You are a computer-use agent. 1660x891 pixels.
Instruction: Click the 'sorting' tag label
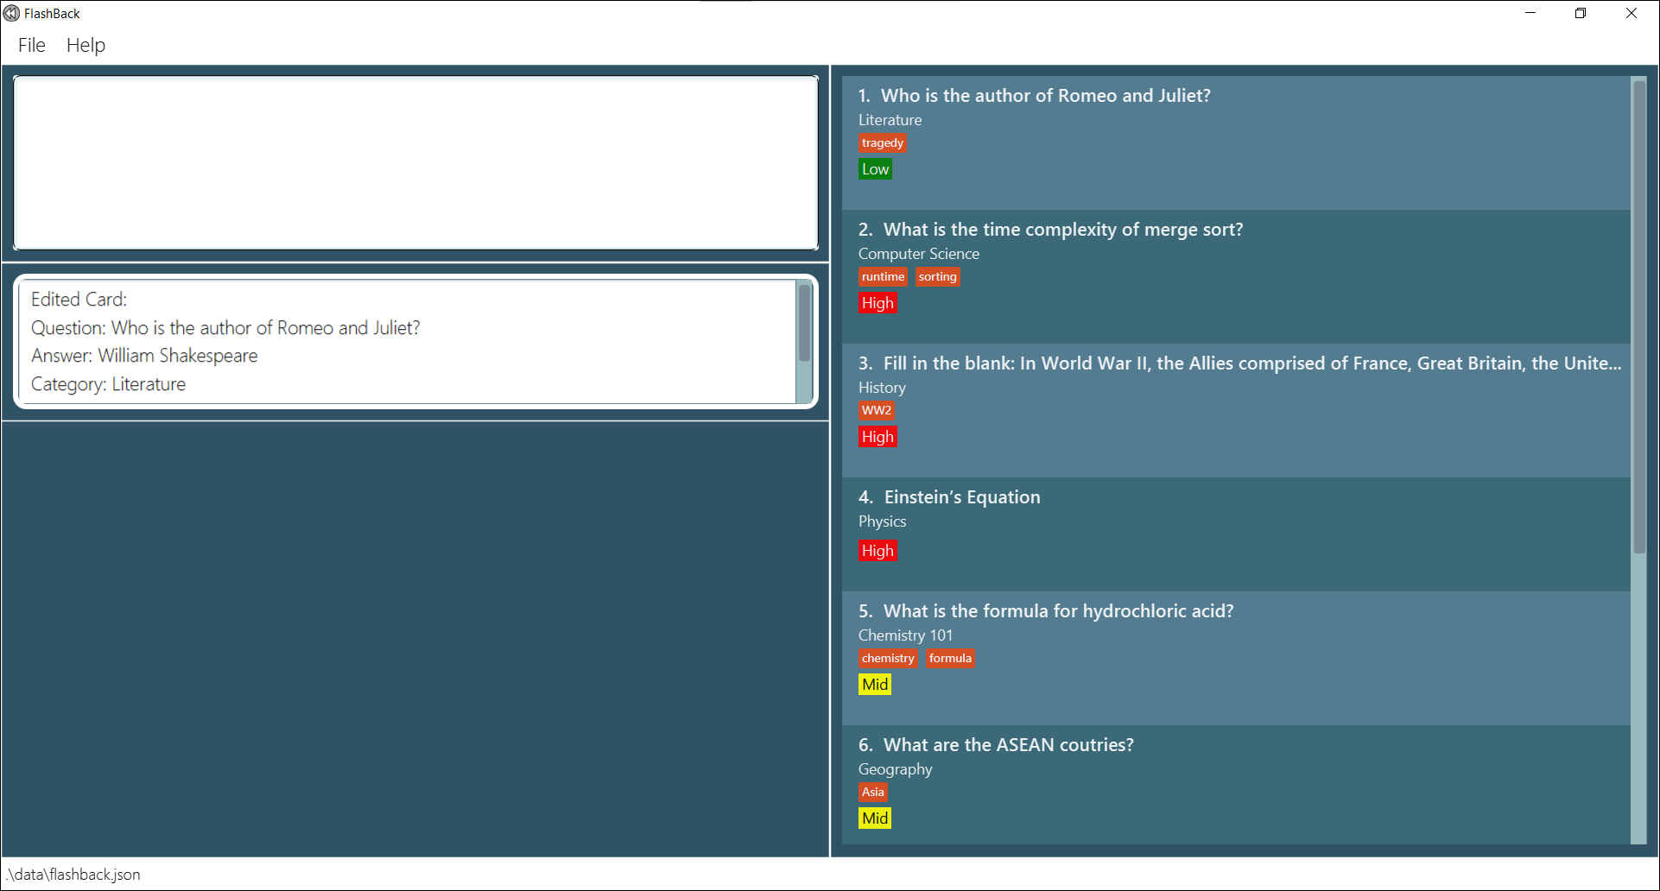coord(937,277)
